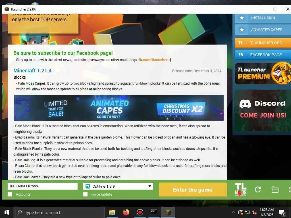291x218 pixels.
Task: Click the FB icon on Facebook Page button
Action: (x=241, y=55)
